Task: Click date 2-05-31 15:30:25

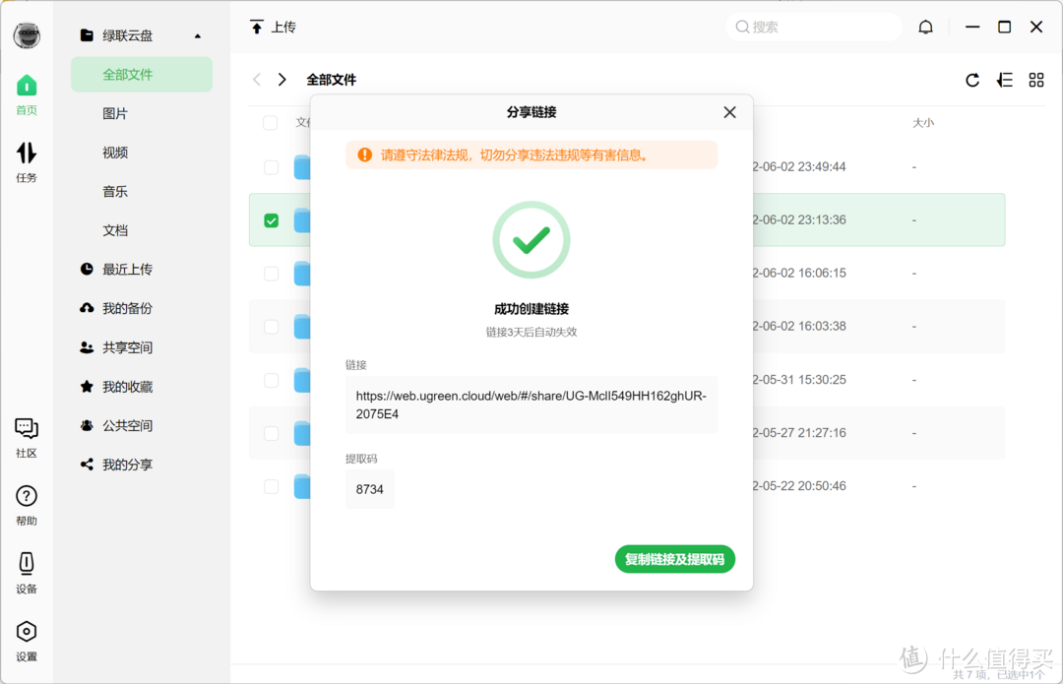Action: pos(798,380)
